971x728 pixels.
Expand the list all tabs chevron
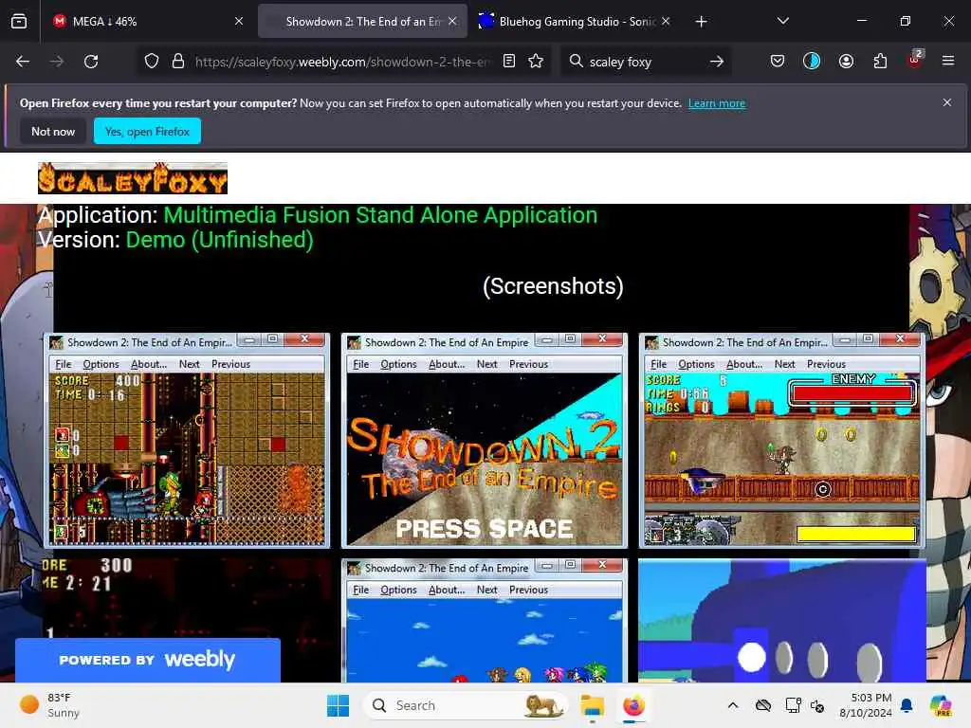(782, 21)
